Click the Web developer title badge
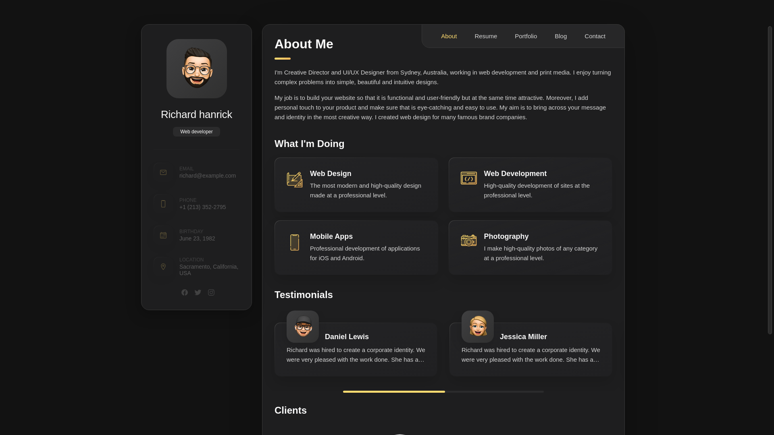Screen dimensions: 774x435 point(196,132)
